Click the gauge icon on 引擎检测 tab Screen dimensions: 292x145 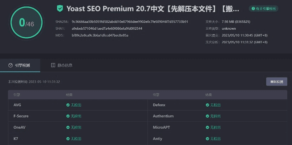click(11, 65)
